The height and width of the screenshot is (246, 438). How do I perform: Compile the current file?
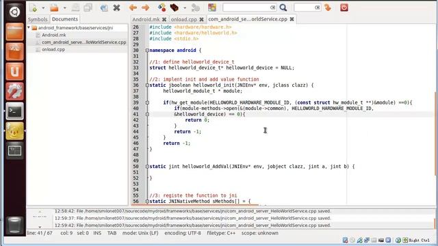162,8
